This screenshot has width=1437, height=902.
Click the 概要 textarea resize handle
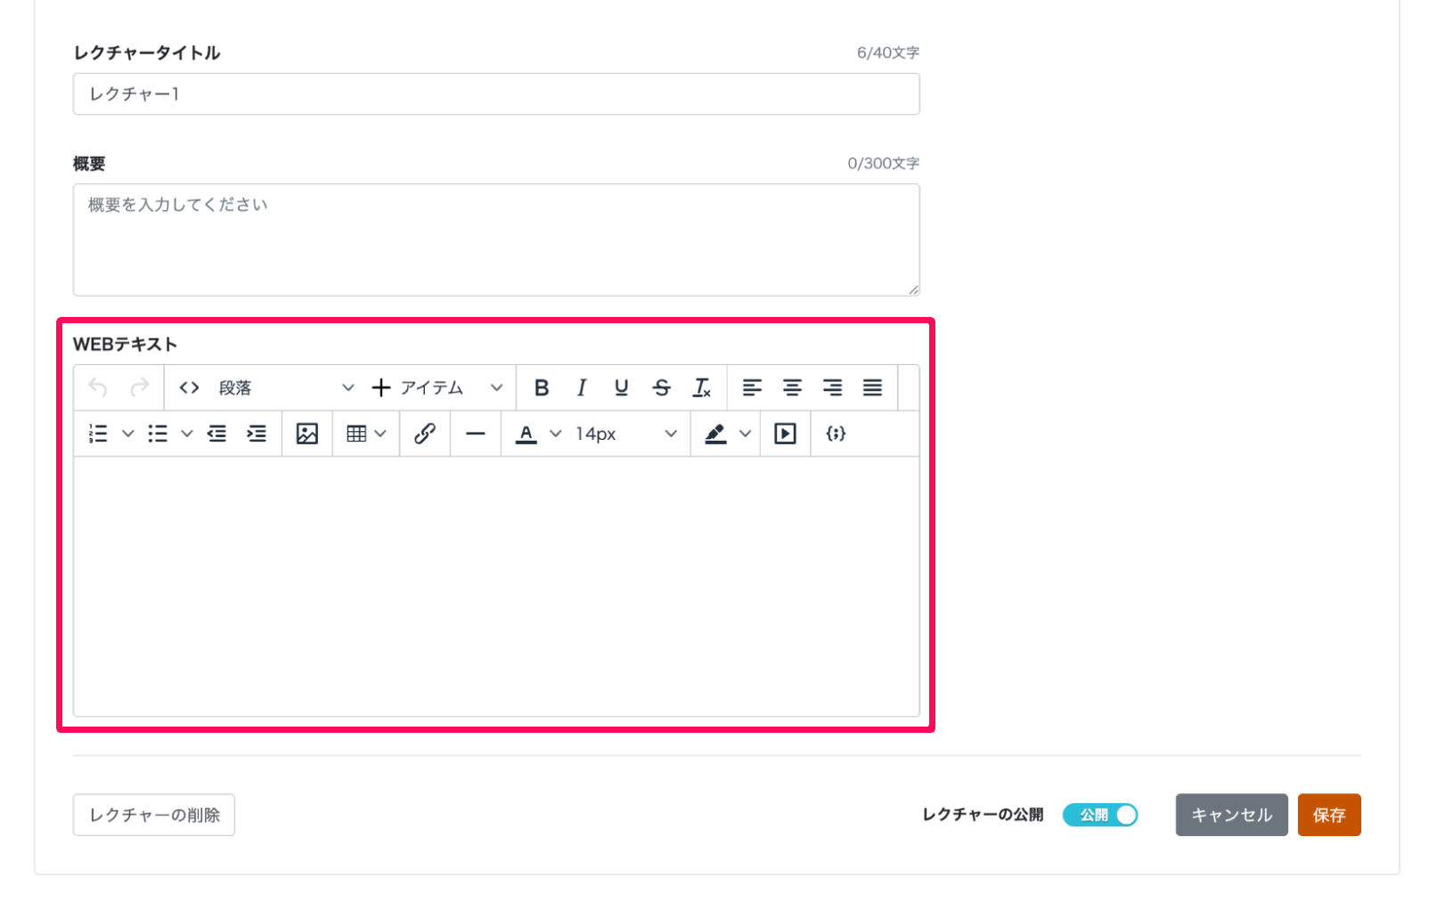click(913, 289)
